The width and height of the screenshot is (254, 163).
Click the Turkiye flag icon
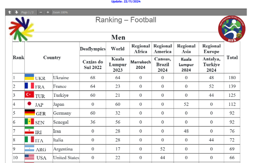[x=30, y=95]
